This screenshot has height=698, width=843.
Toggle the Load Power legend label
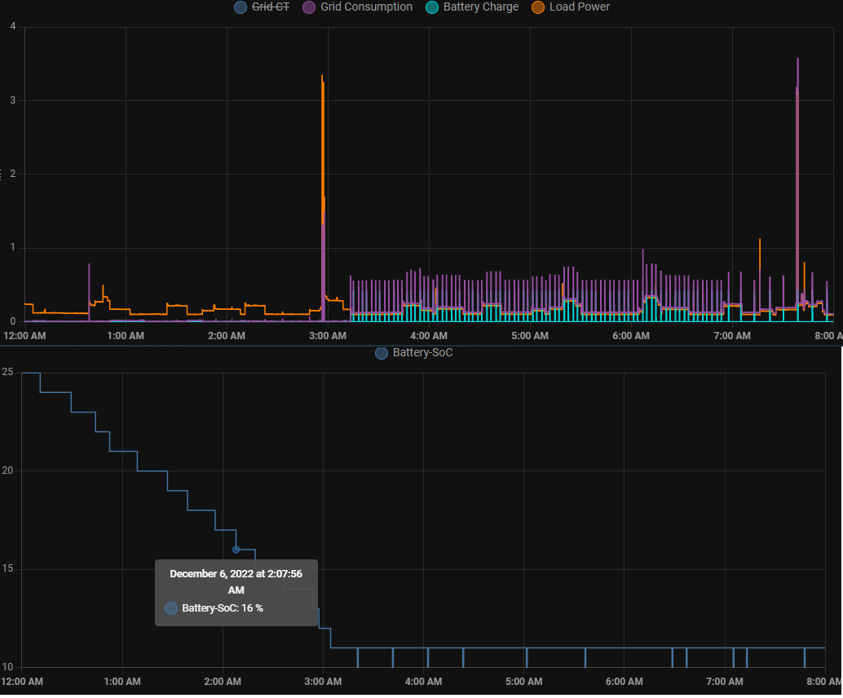point(579,7)
